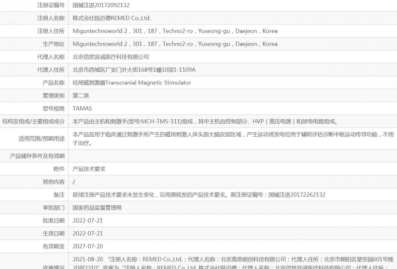Click the 管理类别 label
This screenshot has height=269, width=397.
pyautogui.click(x=54, y=95)
